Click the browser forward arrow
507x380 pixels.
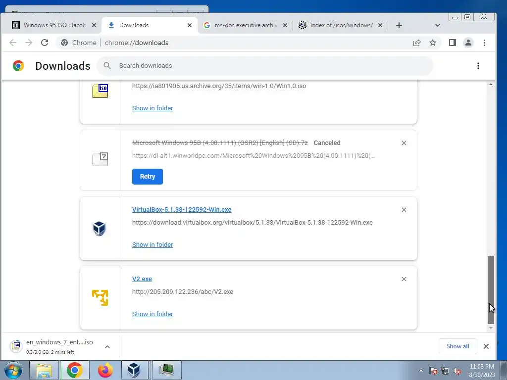point(29,43)
